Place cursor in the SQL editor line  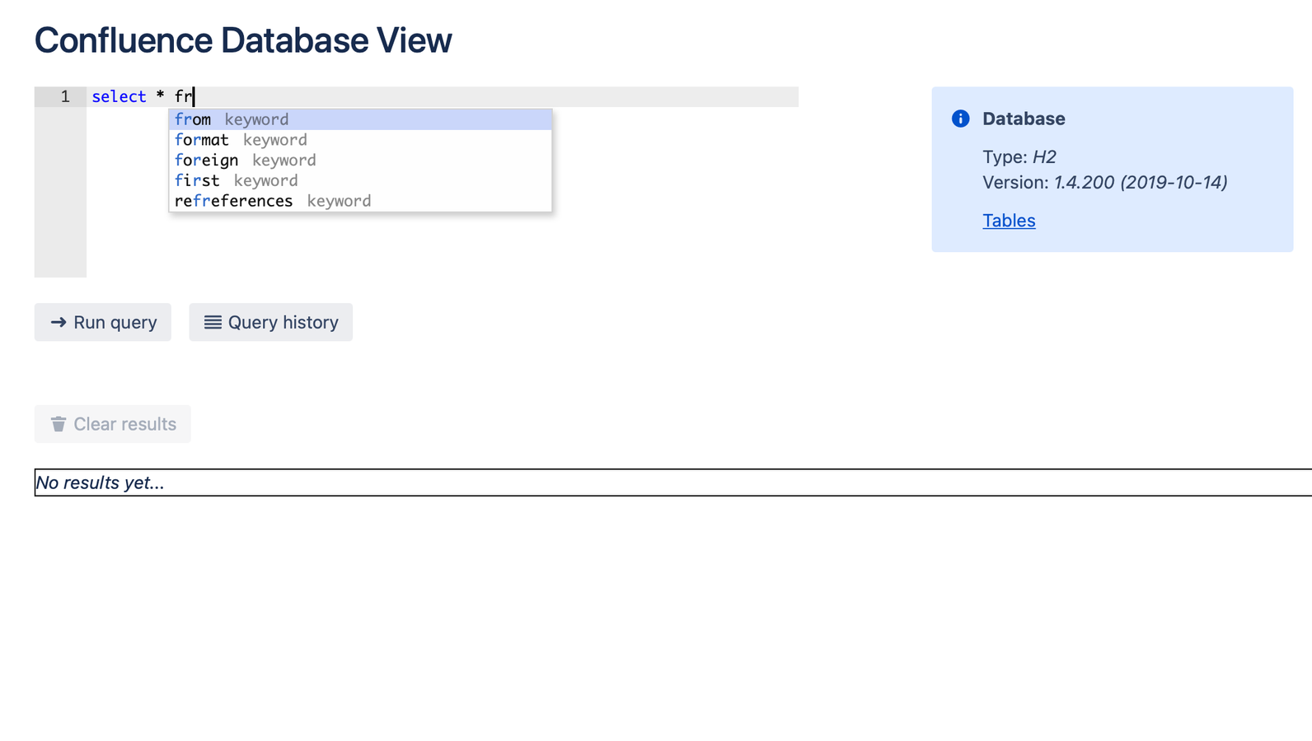click(443, 96)
